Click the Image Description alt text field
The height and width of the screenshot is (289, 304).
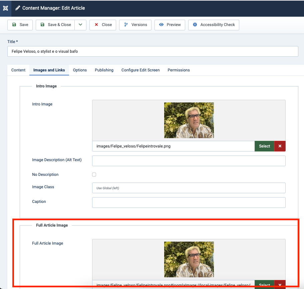click(x=189, y=161)
